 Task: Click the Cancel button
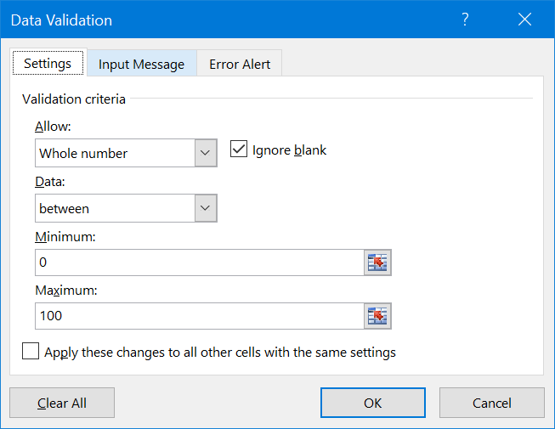coord(492,404)
